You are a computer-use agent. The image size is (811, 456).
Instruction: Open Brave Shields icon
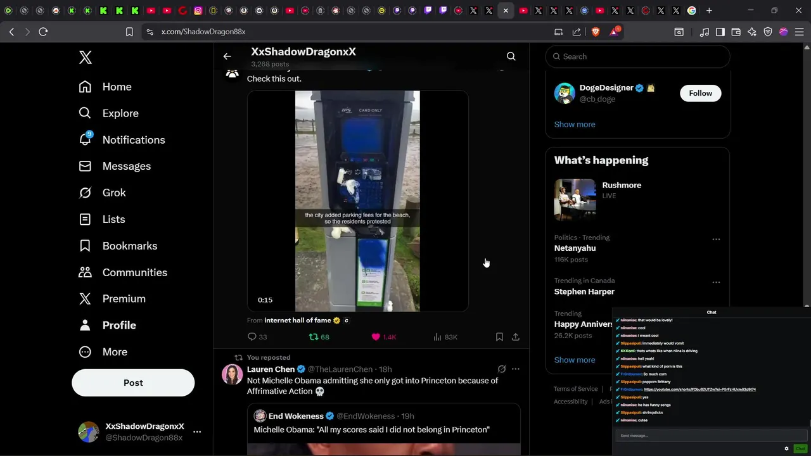(595, 32)
